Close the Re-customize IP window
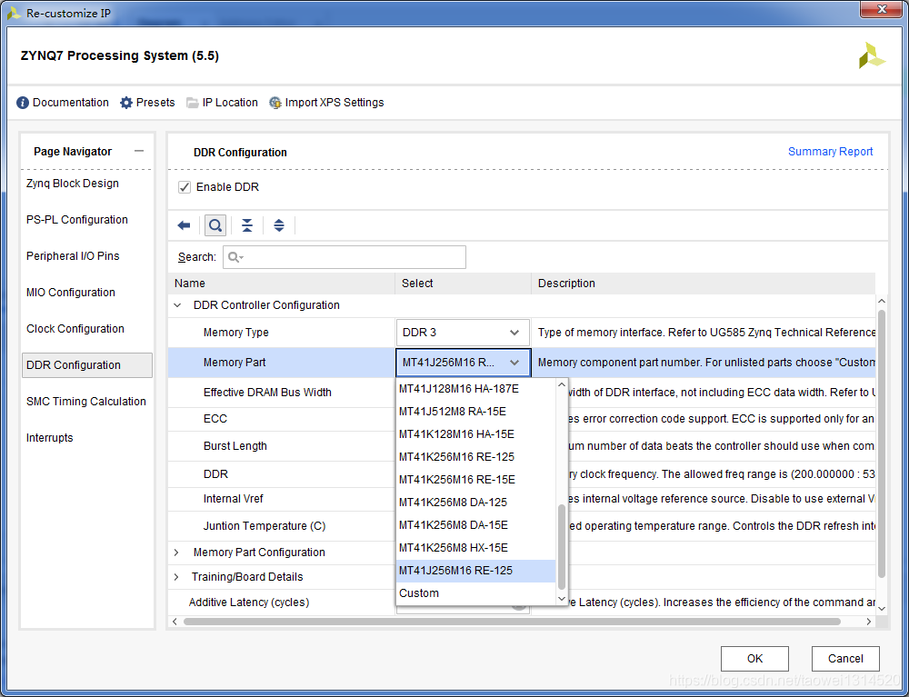909x697 pixels. pos(882,9)
